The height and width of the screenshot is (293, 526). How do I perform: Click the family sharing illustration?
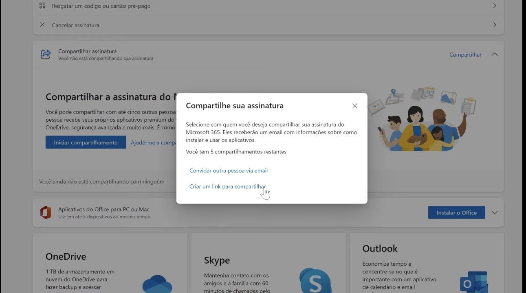(x=422, y=118)
